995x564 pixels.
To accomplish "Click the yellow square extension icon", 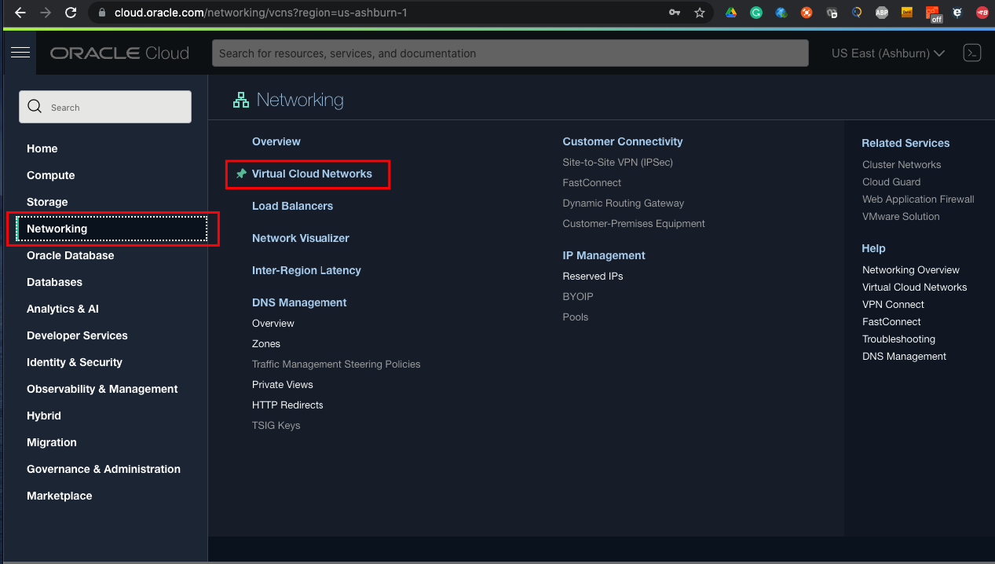I will tap(907, 13).
